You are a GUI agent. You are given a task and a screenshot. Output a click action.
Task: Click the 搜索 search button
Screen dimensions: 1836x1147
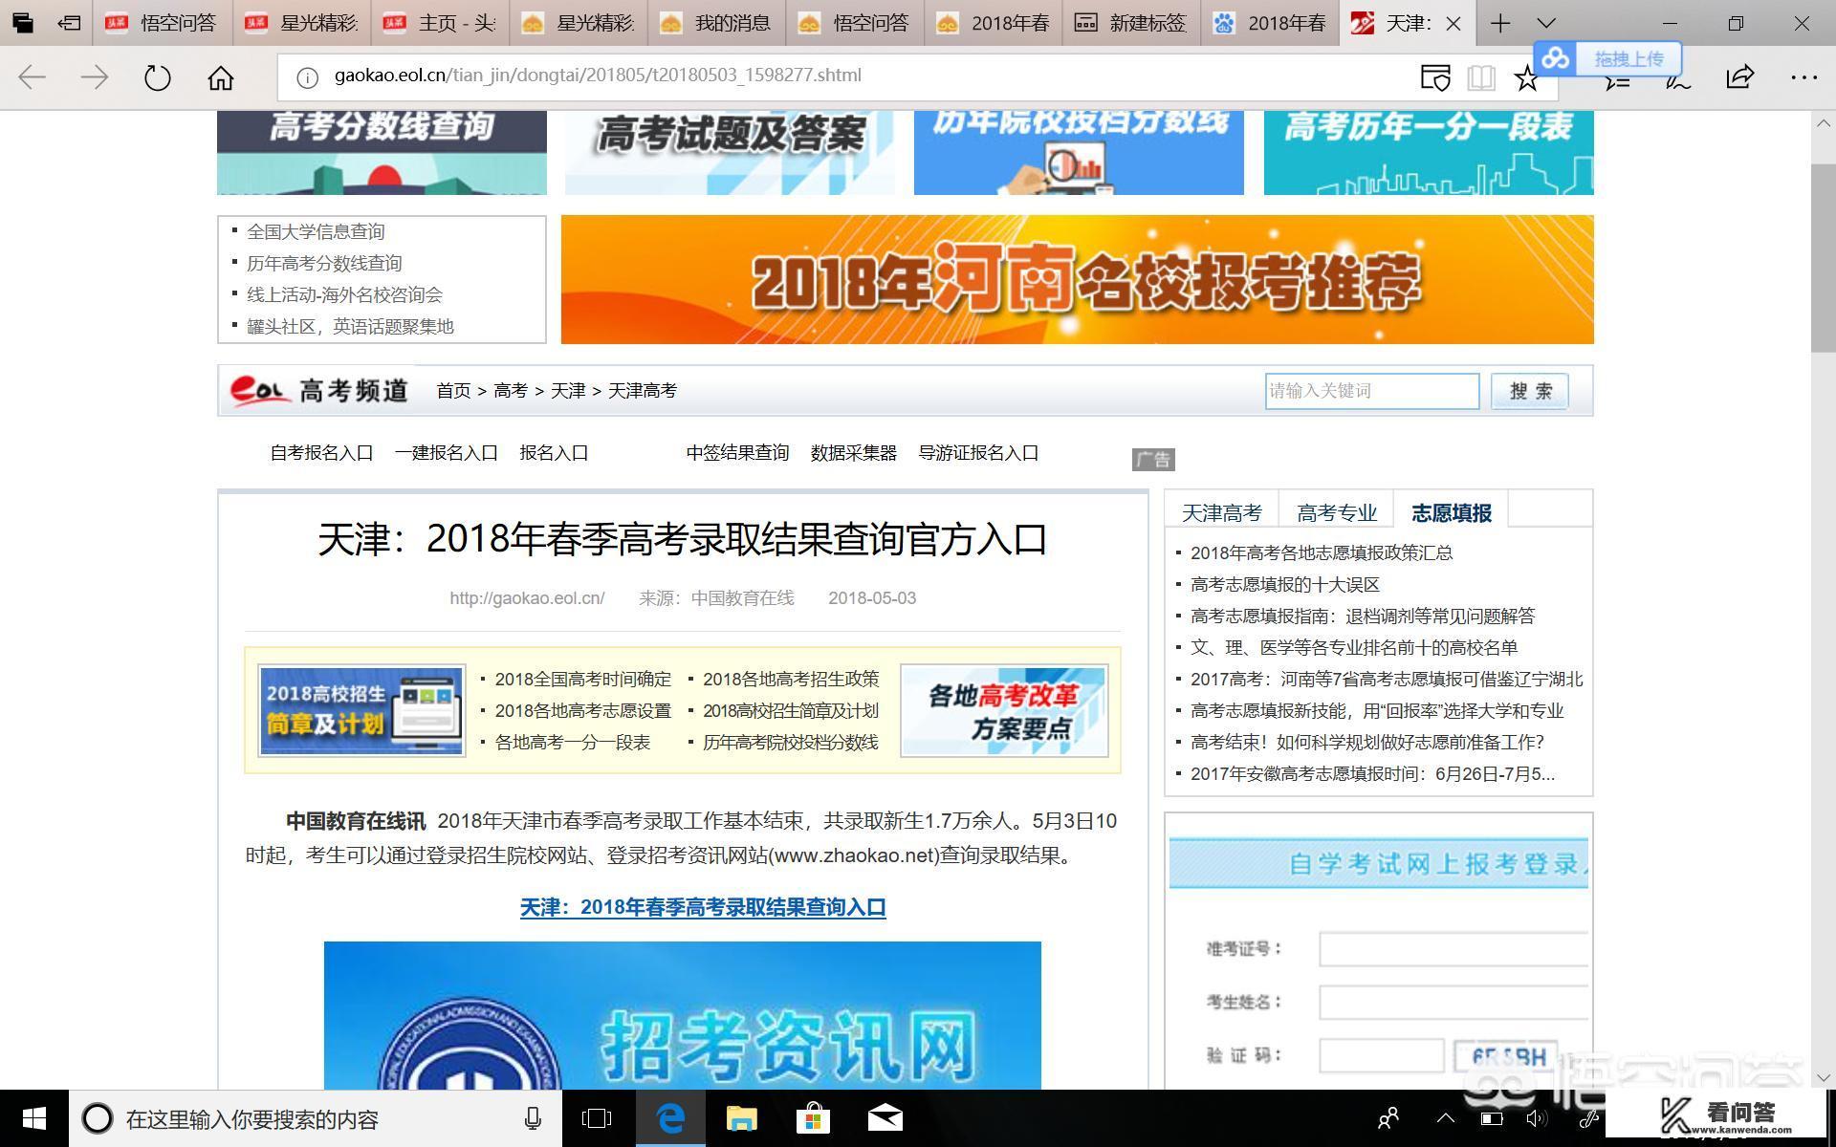coord(1529,390)
